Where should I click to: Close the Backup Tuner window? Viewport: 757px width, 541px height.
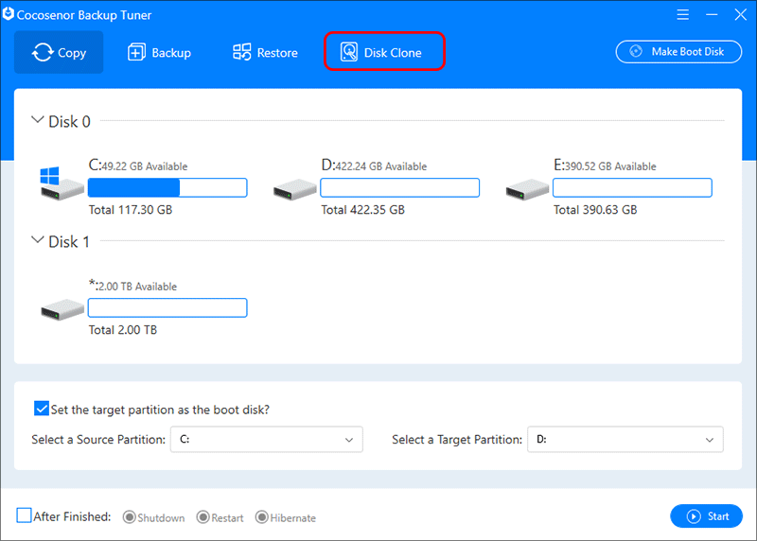pyautogui.click(x=741, y=15)
